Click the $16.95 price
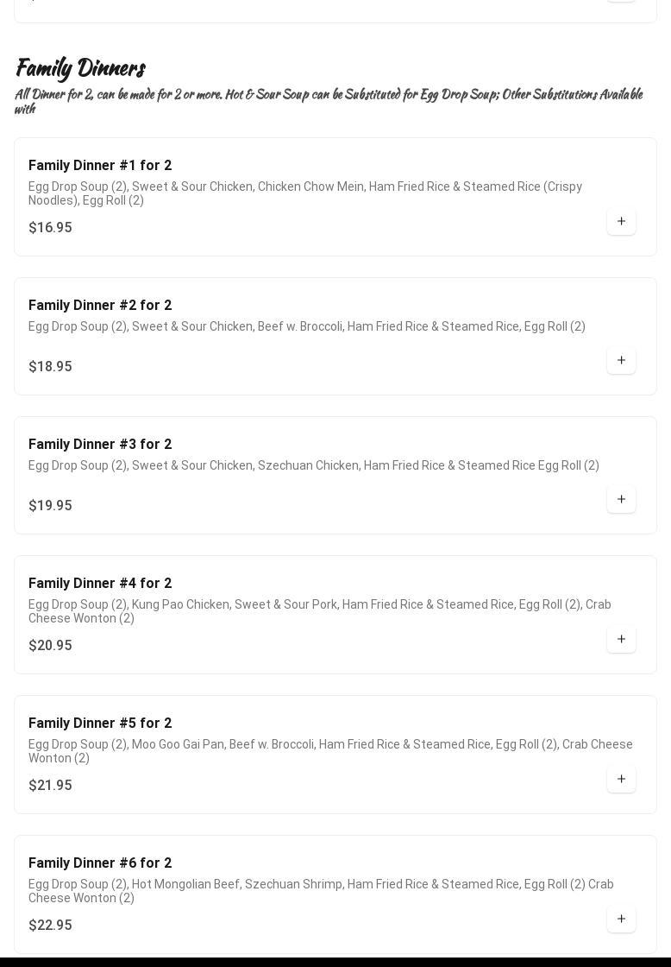 [x=50, y=227]
